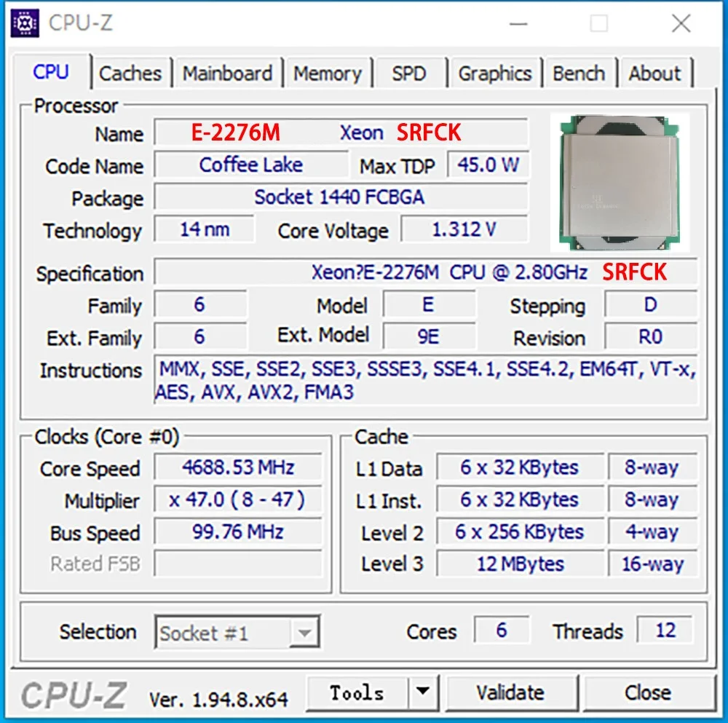This screenshot has width=728, height=723.
Task: Click the Close button
Action: point(649,692)
